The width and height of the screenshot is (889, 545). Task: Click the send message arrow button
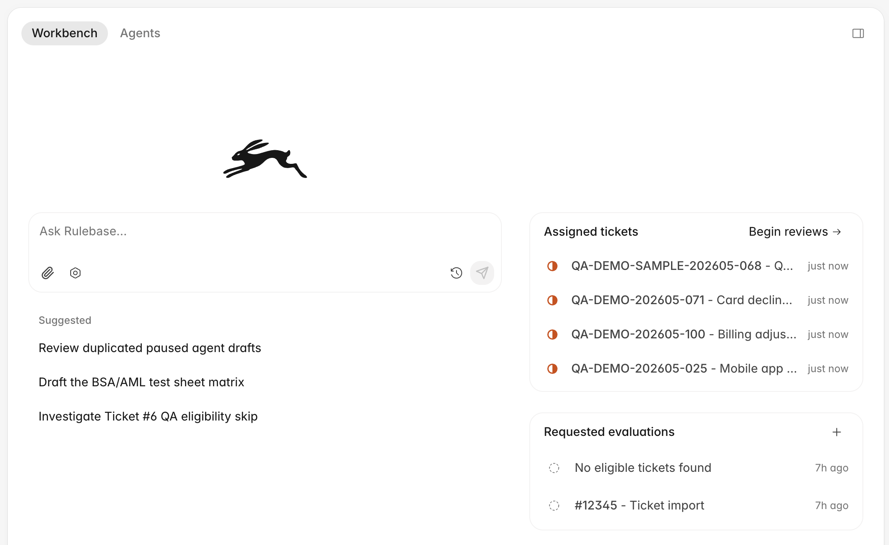pyautogui.click(x=482, y=273)
